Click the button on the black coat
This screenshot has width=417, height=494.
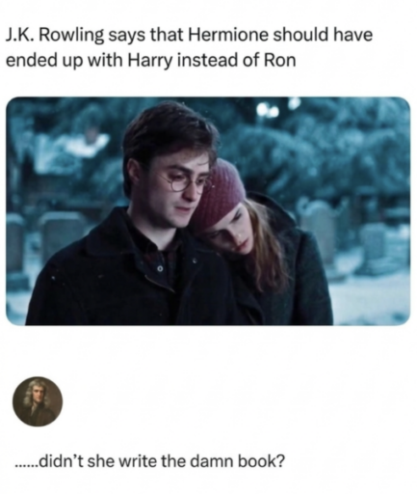tap(162, 268)
